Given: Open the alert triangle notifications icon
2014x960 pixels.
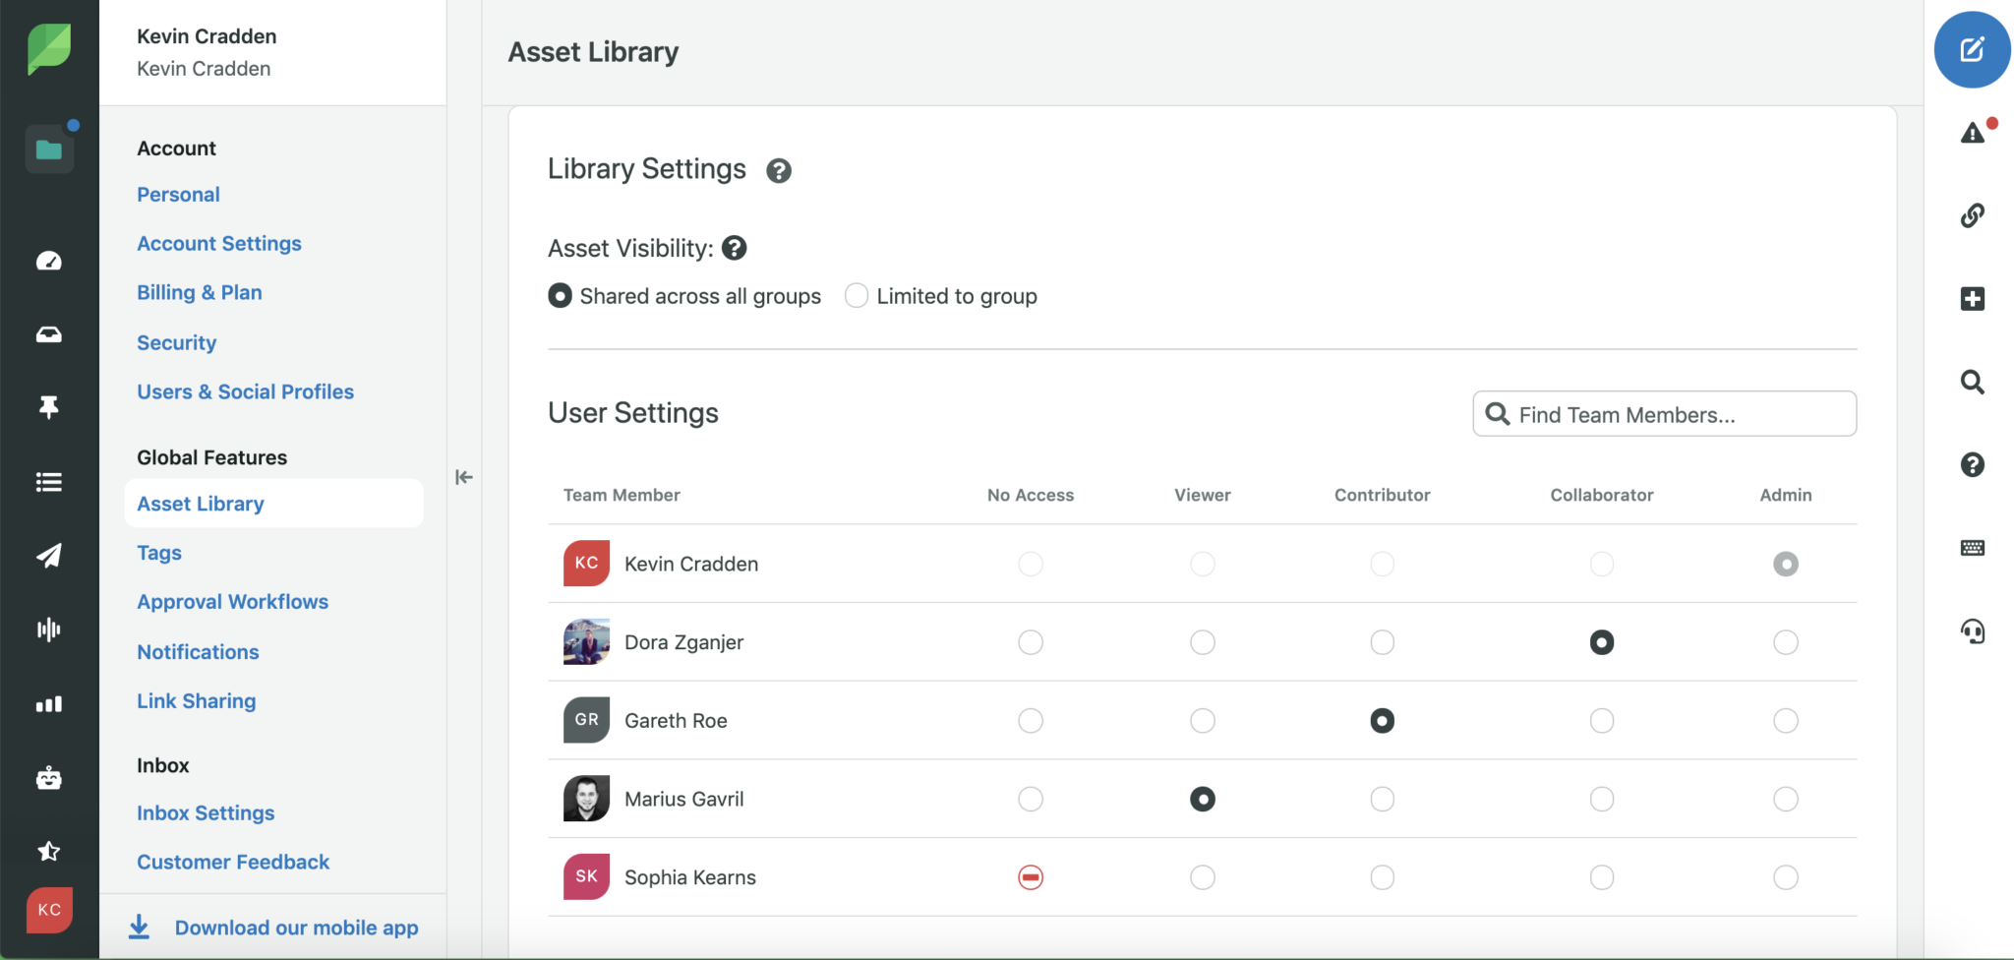Looking at the screenshot, I should point(1973,133).
